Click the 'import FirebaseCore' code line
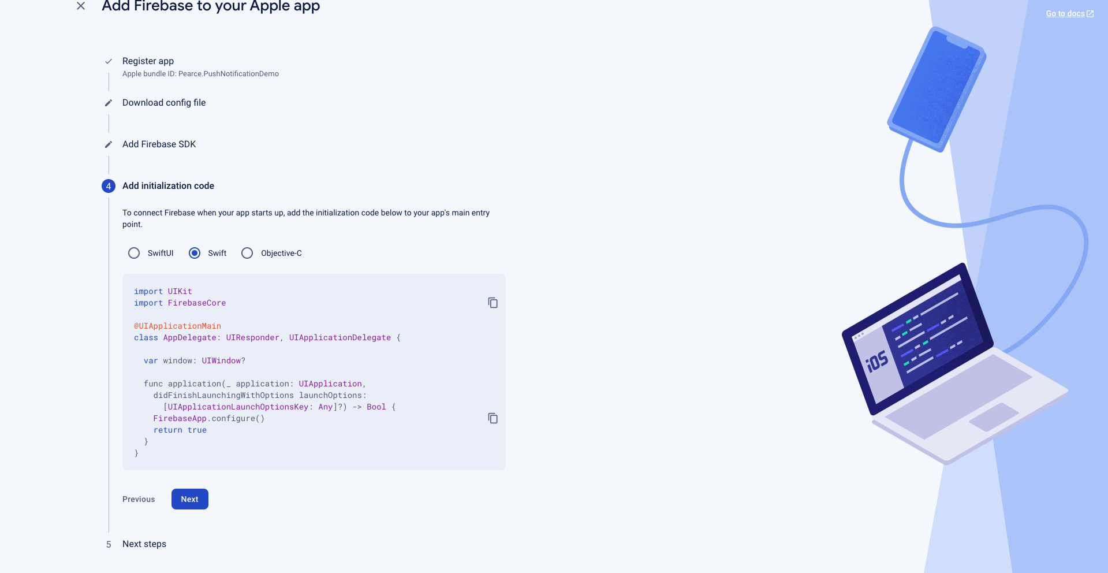This screenshot has width=1108, height=573. [180, 303]
